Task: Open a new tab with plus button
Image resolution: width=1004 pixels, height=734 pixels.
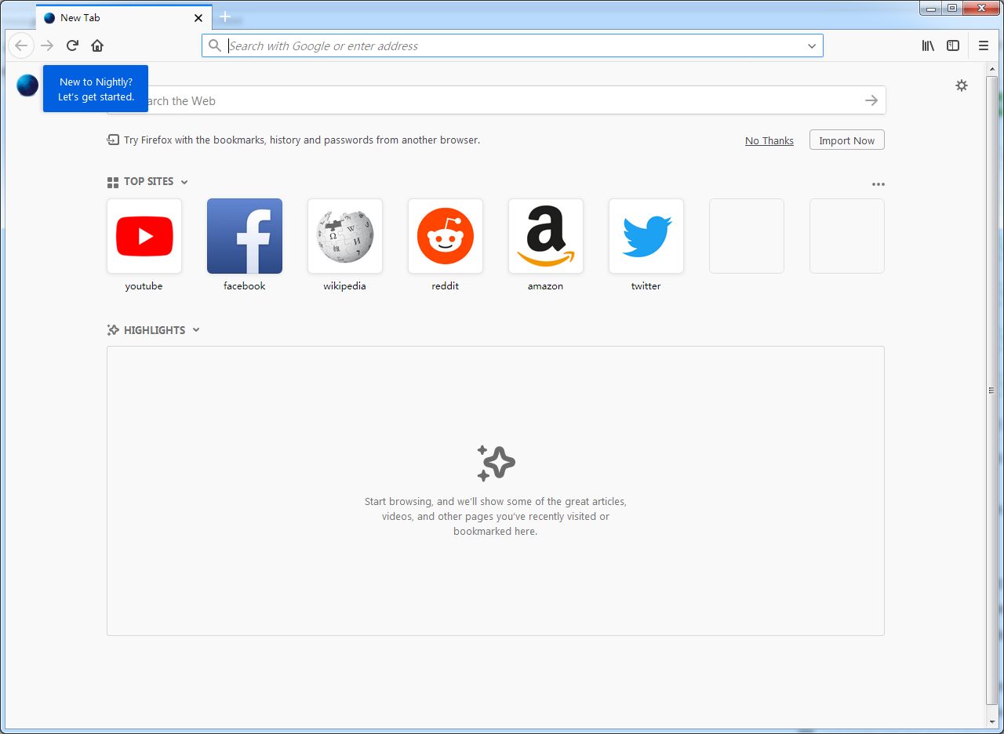Action: click(225, 16)
